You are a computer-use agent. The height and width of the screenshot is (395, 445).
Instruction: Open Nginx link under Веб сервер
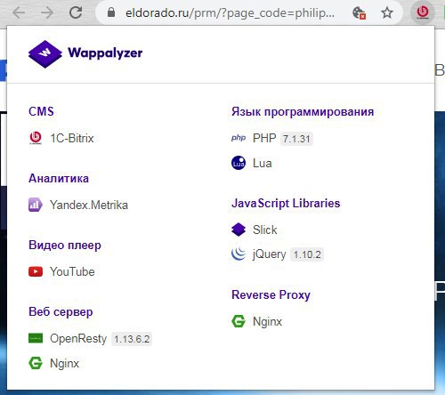(64, 364)
